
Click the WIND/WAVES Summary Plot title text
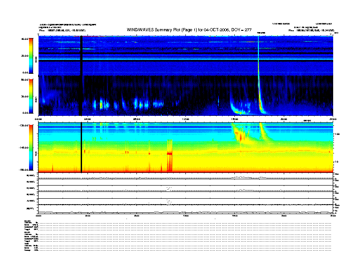[x=189, y=30]
